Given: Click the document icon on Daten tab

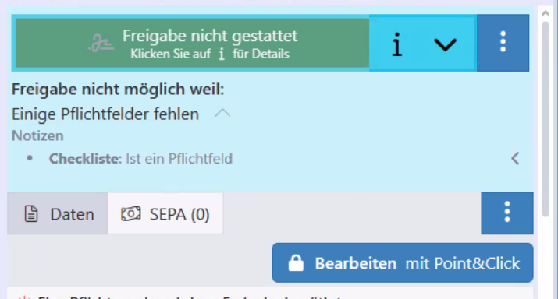Looking at the screenshot, I should 31,214.
